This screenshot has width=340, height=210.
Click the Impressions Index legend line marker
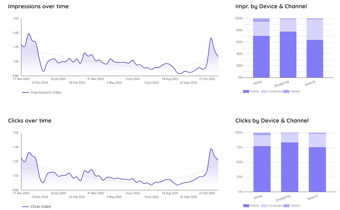pos(26,92)
